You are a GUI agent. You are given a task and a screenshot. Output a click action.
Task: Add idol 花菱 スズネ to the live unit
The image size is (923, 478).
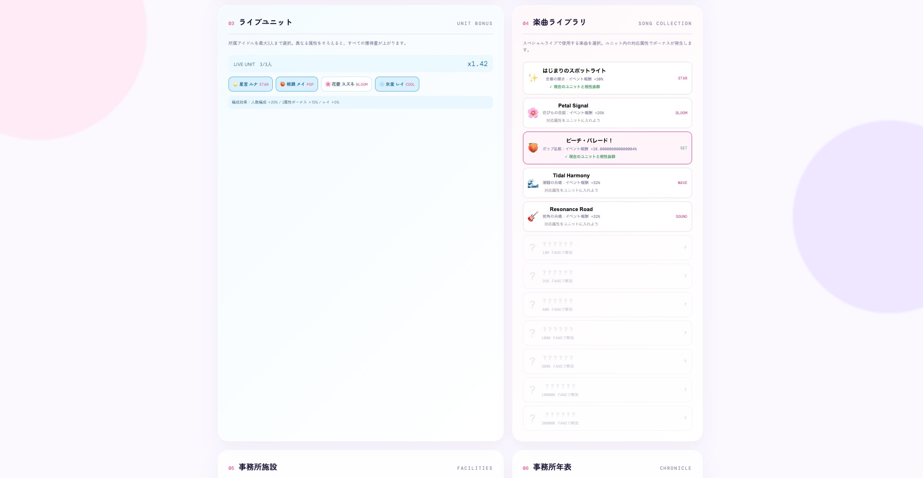coord(347,84)
